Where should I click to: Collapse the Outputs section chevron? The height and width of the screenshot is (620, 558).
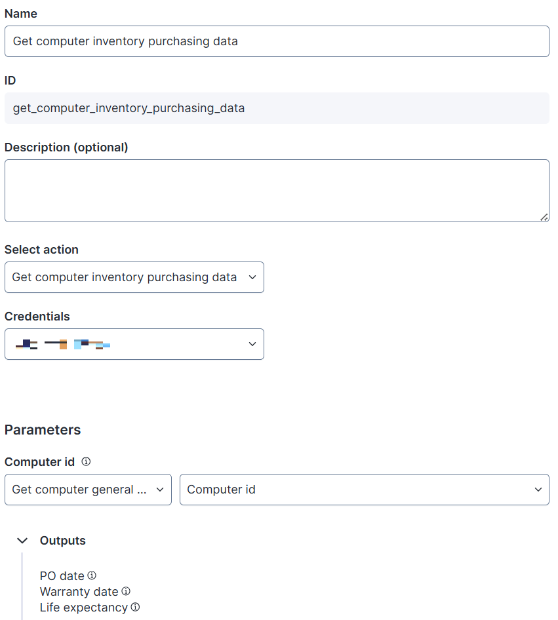22,541
